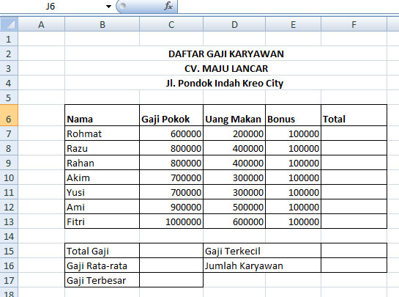
Task: Select row 4 header
Action: [9, 83]
